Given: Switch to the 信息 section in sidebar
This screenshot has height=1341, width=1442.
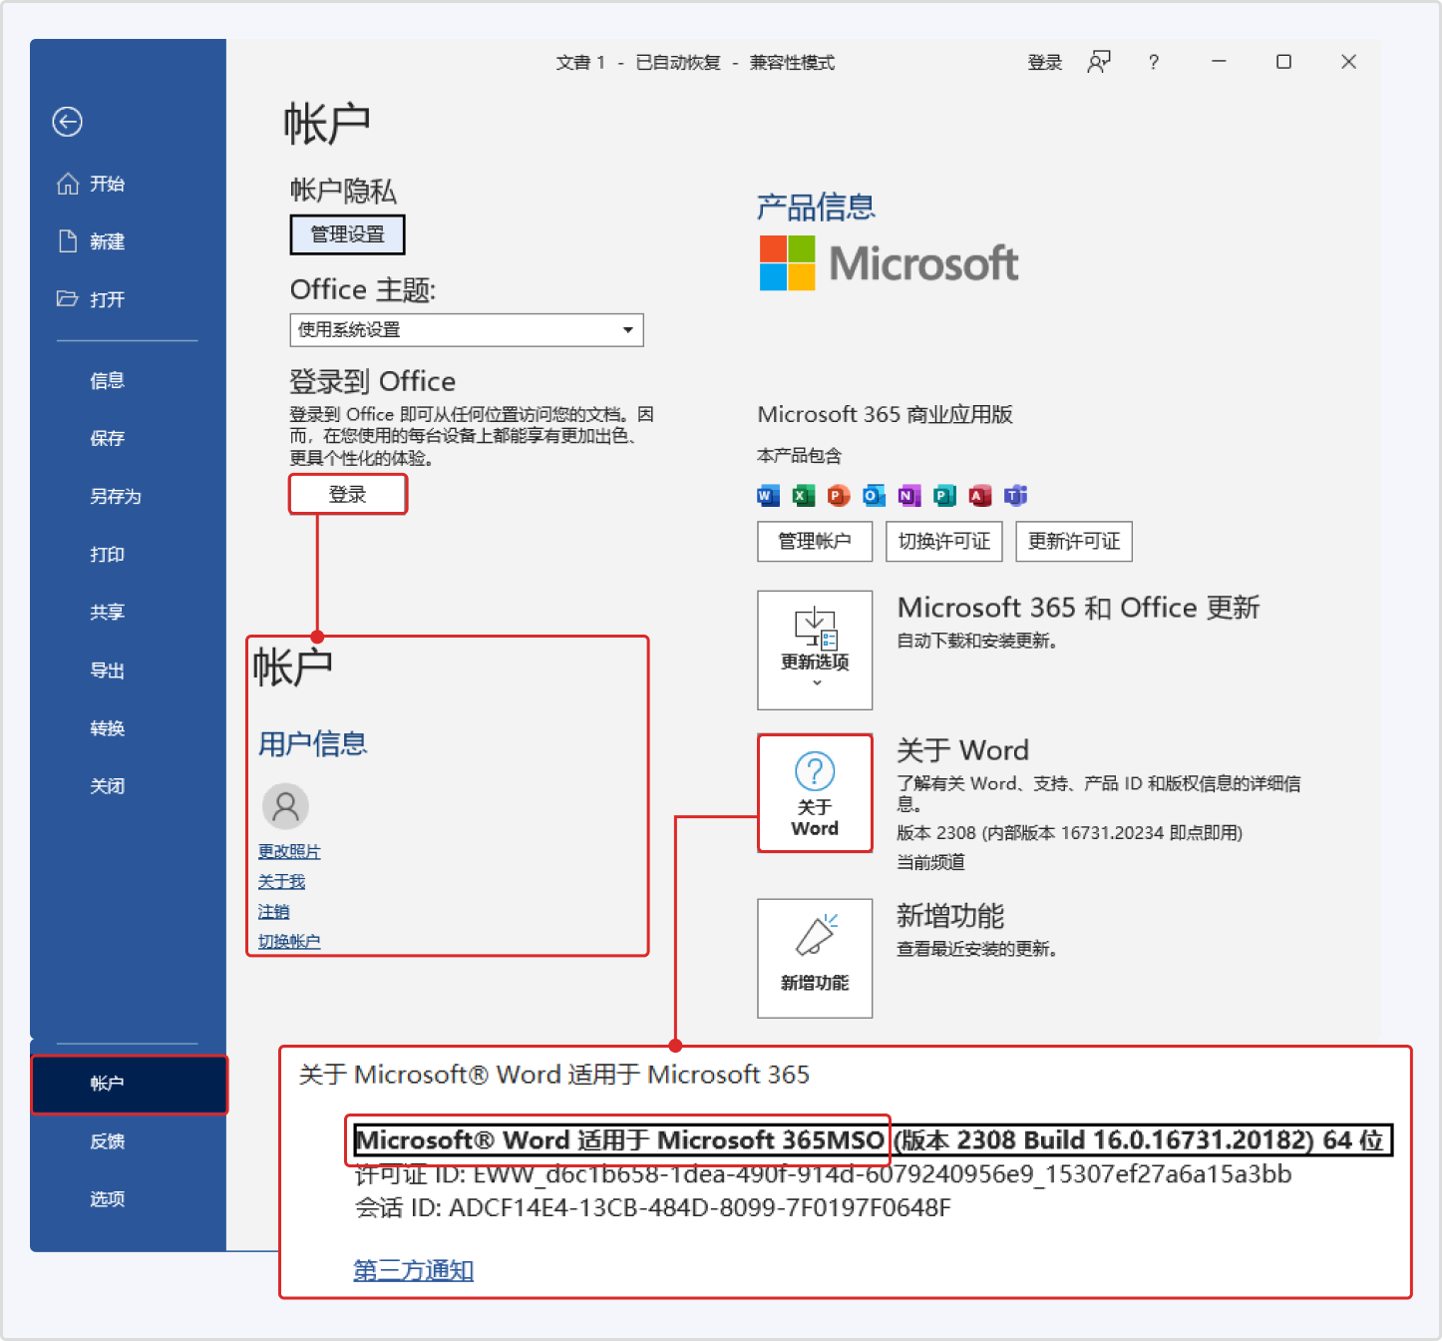Looking at the screenshot, I should 106,380.
